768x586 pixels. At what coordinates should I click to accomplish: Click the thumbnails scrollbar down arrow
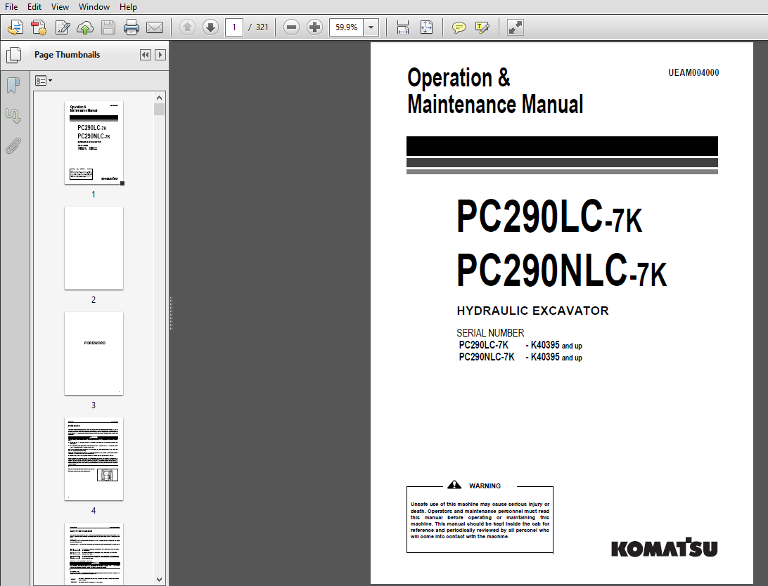(159, 579)
